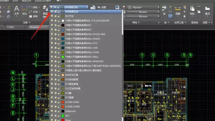Screen dimensions: 215x121
Task: Click the peach color swatch of 008天花灯具
Action: (x=63, y=75)
